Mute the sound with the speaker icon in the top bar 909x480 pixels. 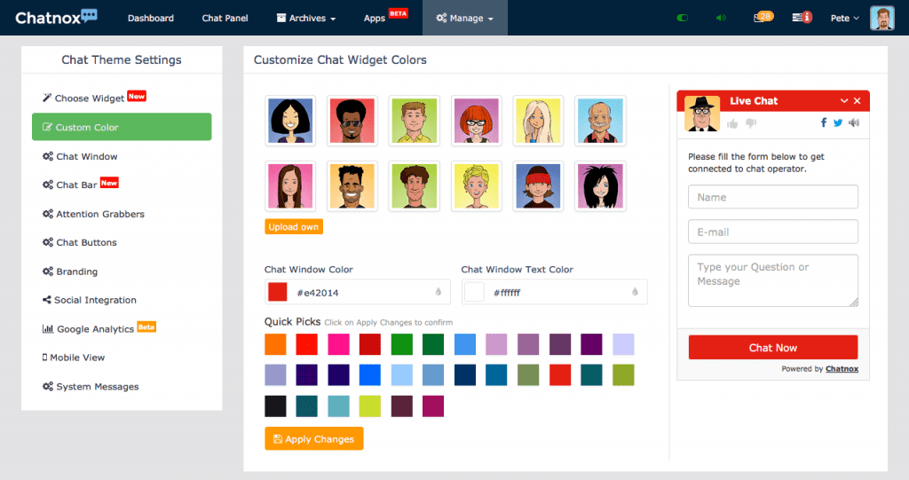point(721,18)
